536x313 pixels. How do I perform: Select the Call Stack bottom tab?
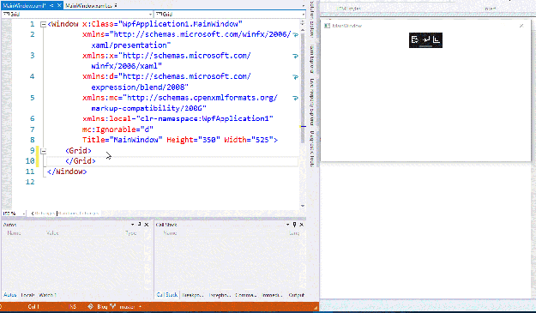tap(167, 295)
